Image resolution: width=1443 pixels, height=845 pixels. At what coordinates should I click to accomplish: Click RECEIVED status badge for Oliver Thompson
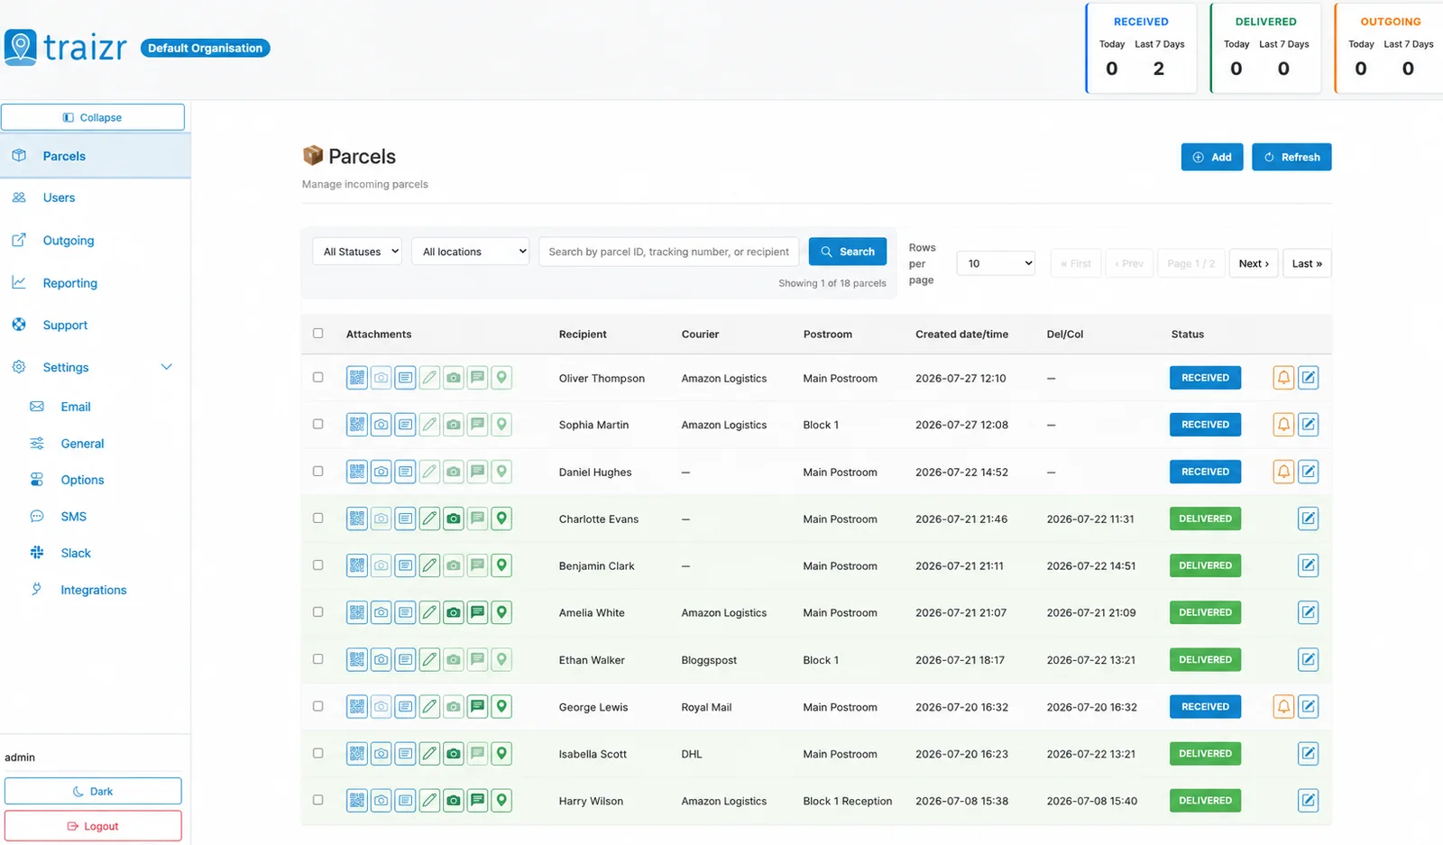point(1205,378)
